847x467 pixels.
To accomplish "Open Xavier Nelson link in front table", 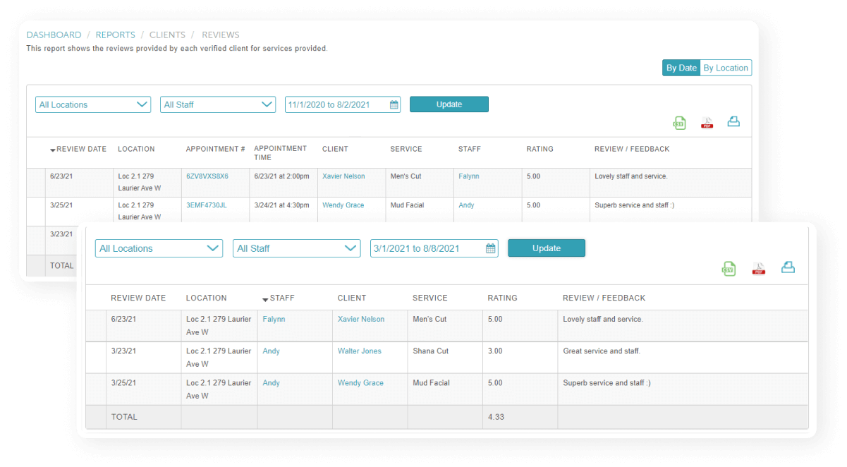I will pos(361,320).
